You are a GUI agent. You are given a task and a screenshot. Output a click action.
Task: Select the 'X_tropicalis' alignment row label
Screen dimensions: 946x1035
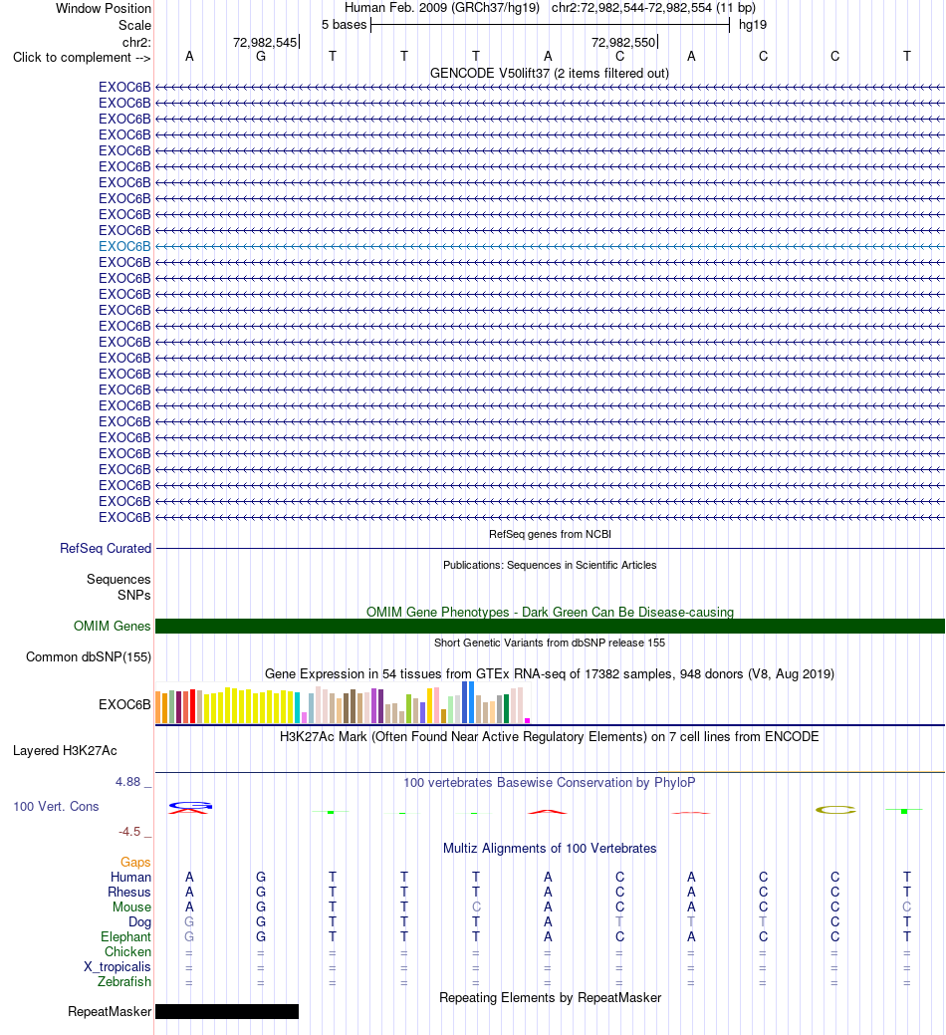(117, 966)
